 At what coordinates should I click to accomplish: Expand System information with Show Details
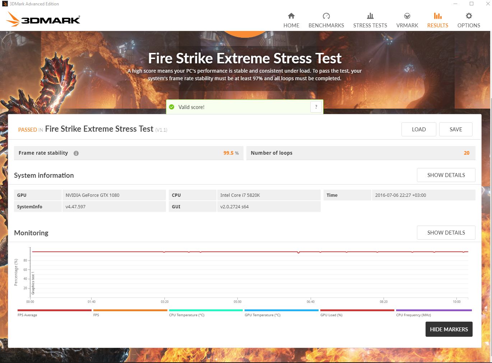click(446, 175)
